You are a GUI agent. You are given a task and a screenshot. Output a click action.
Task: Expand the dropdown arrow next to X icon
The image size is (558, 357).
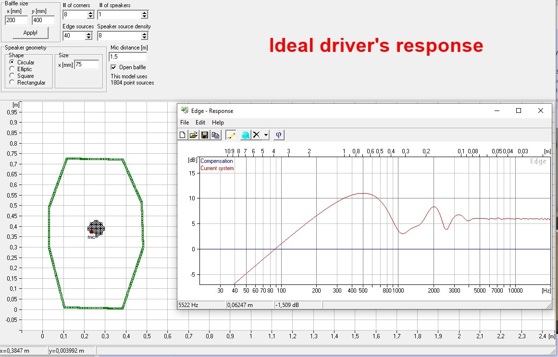[266, 135]
